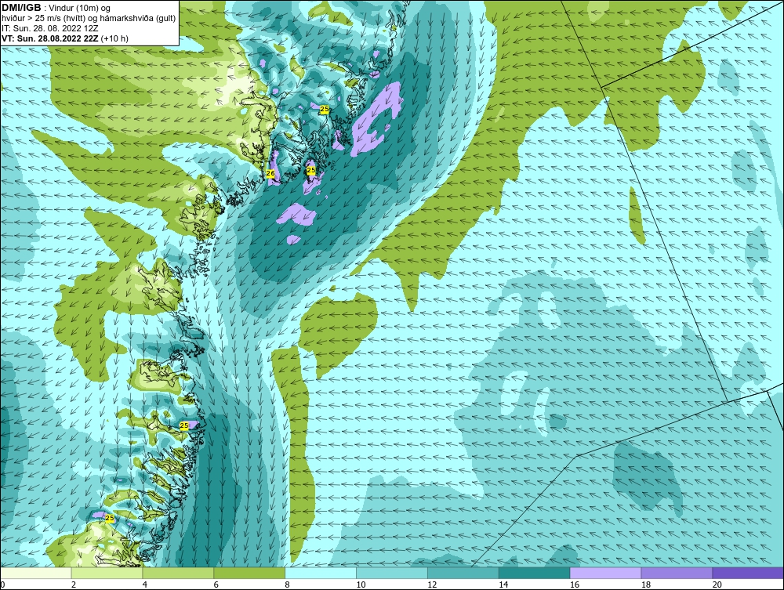Image resolution: width=784 pixels, height=590 pixels.
Task: Click the 16–18 m/s light purple legend swatch
Action: [605, 573]
